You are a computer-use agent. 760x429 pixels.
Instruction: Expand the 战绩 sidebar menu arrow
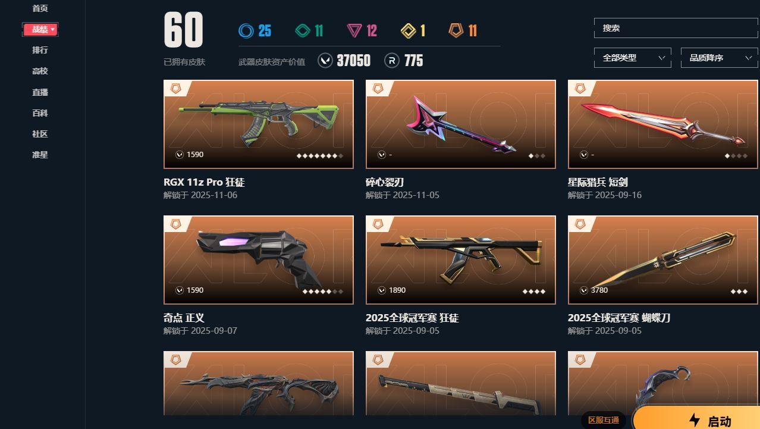pos(53,29)
